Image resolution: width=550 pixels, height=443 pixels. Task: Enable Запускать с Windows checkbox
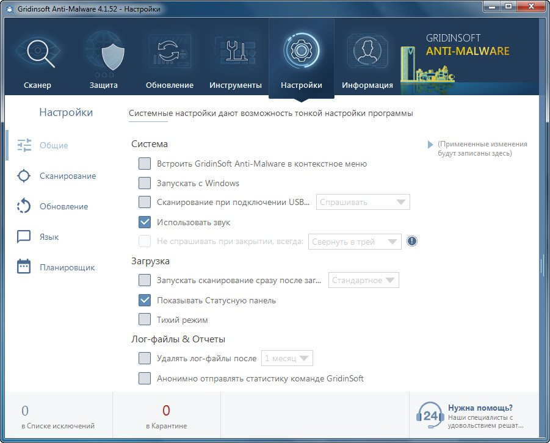(x=145, y=182)
